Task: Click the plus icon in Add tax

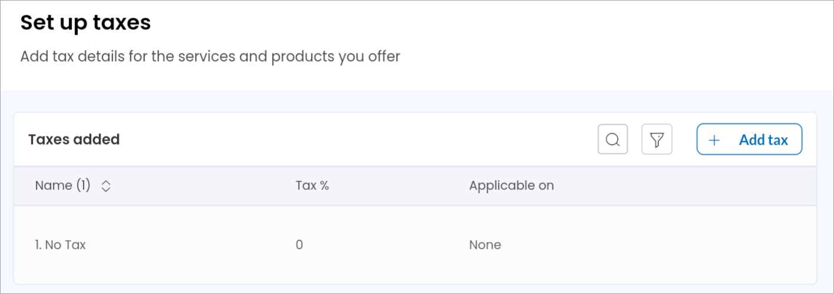Action: click(714, 140)
